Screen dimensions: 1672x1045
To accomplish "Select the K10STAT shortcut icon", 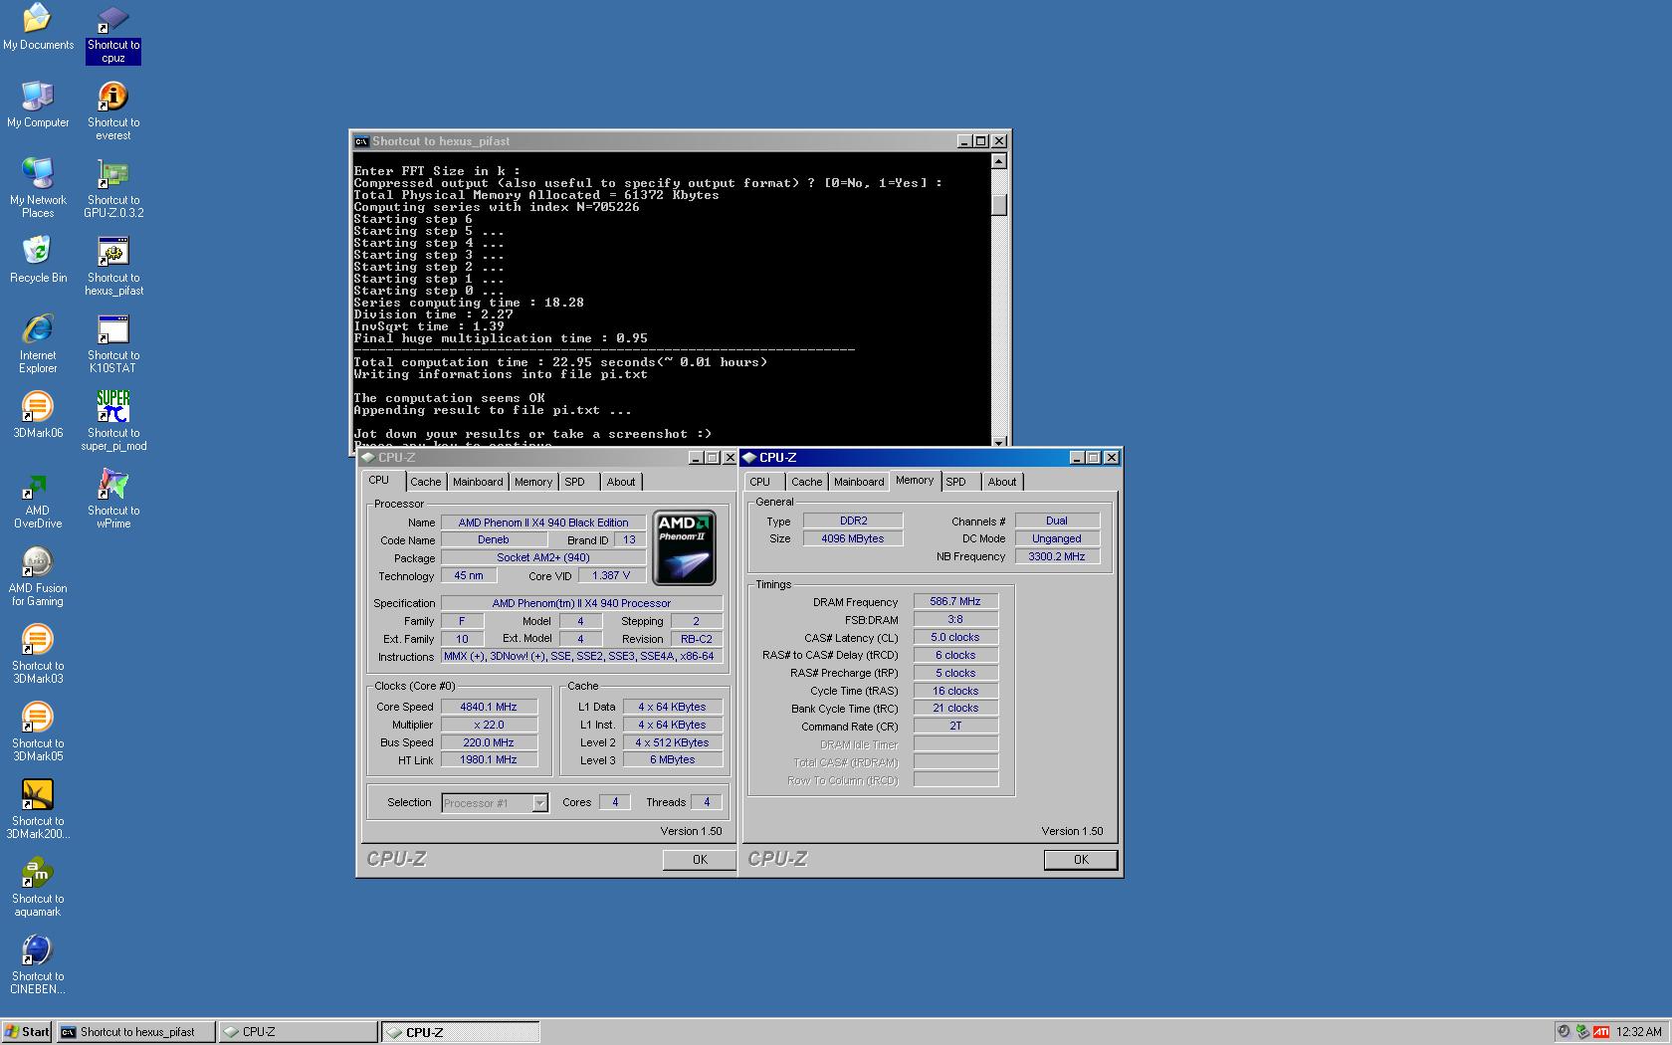I will click(x=113, y=344).
